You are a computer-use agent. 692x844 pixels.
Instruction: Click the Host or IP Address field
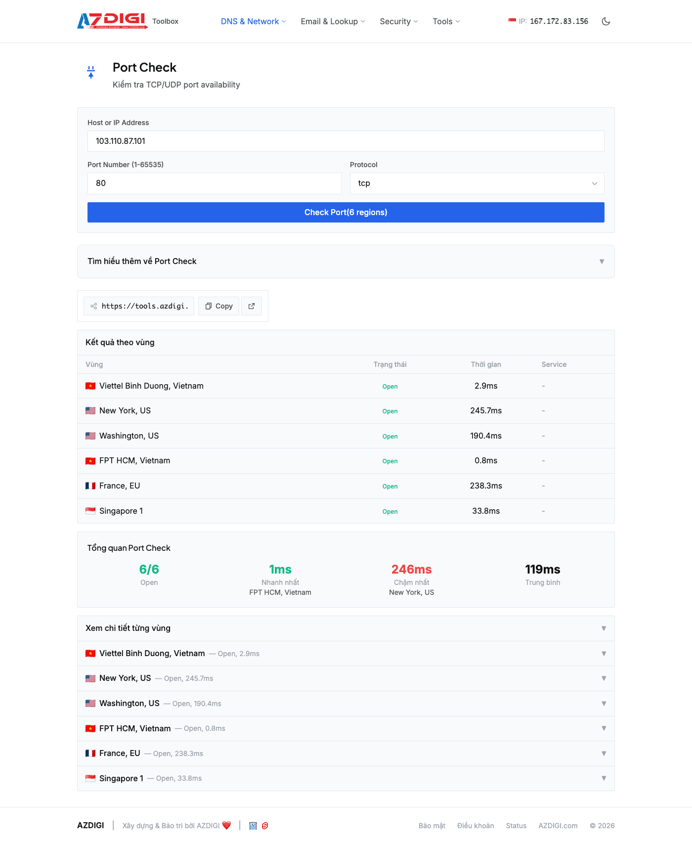[346, 141]
